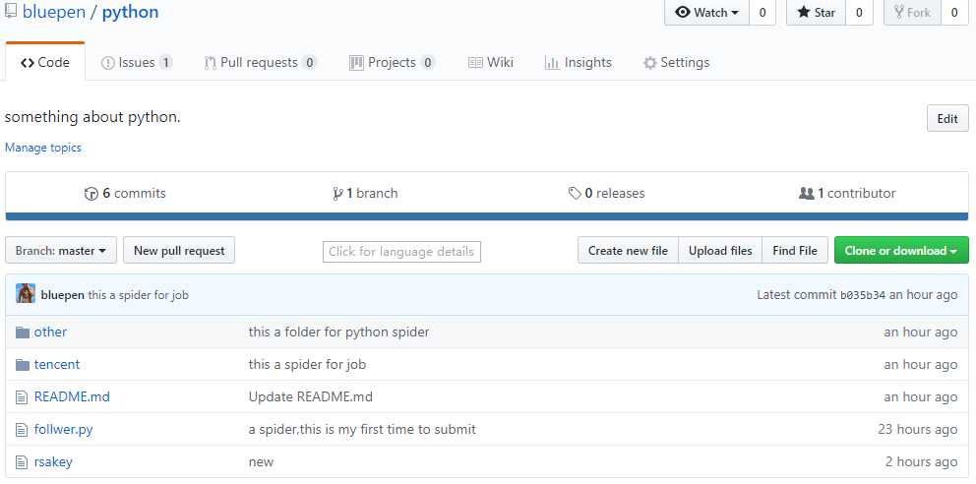Open commit 'a spider,this is my first time to submit'
Screen dimensions: 976x484
(x=362, y=429)
